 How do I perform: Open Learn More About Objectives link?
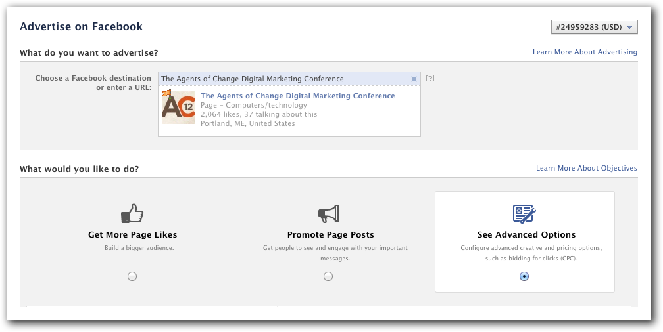[x=587, y=168]
